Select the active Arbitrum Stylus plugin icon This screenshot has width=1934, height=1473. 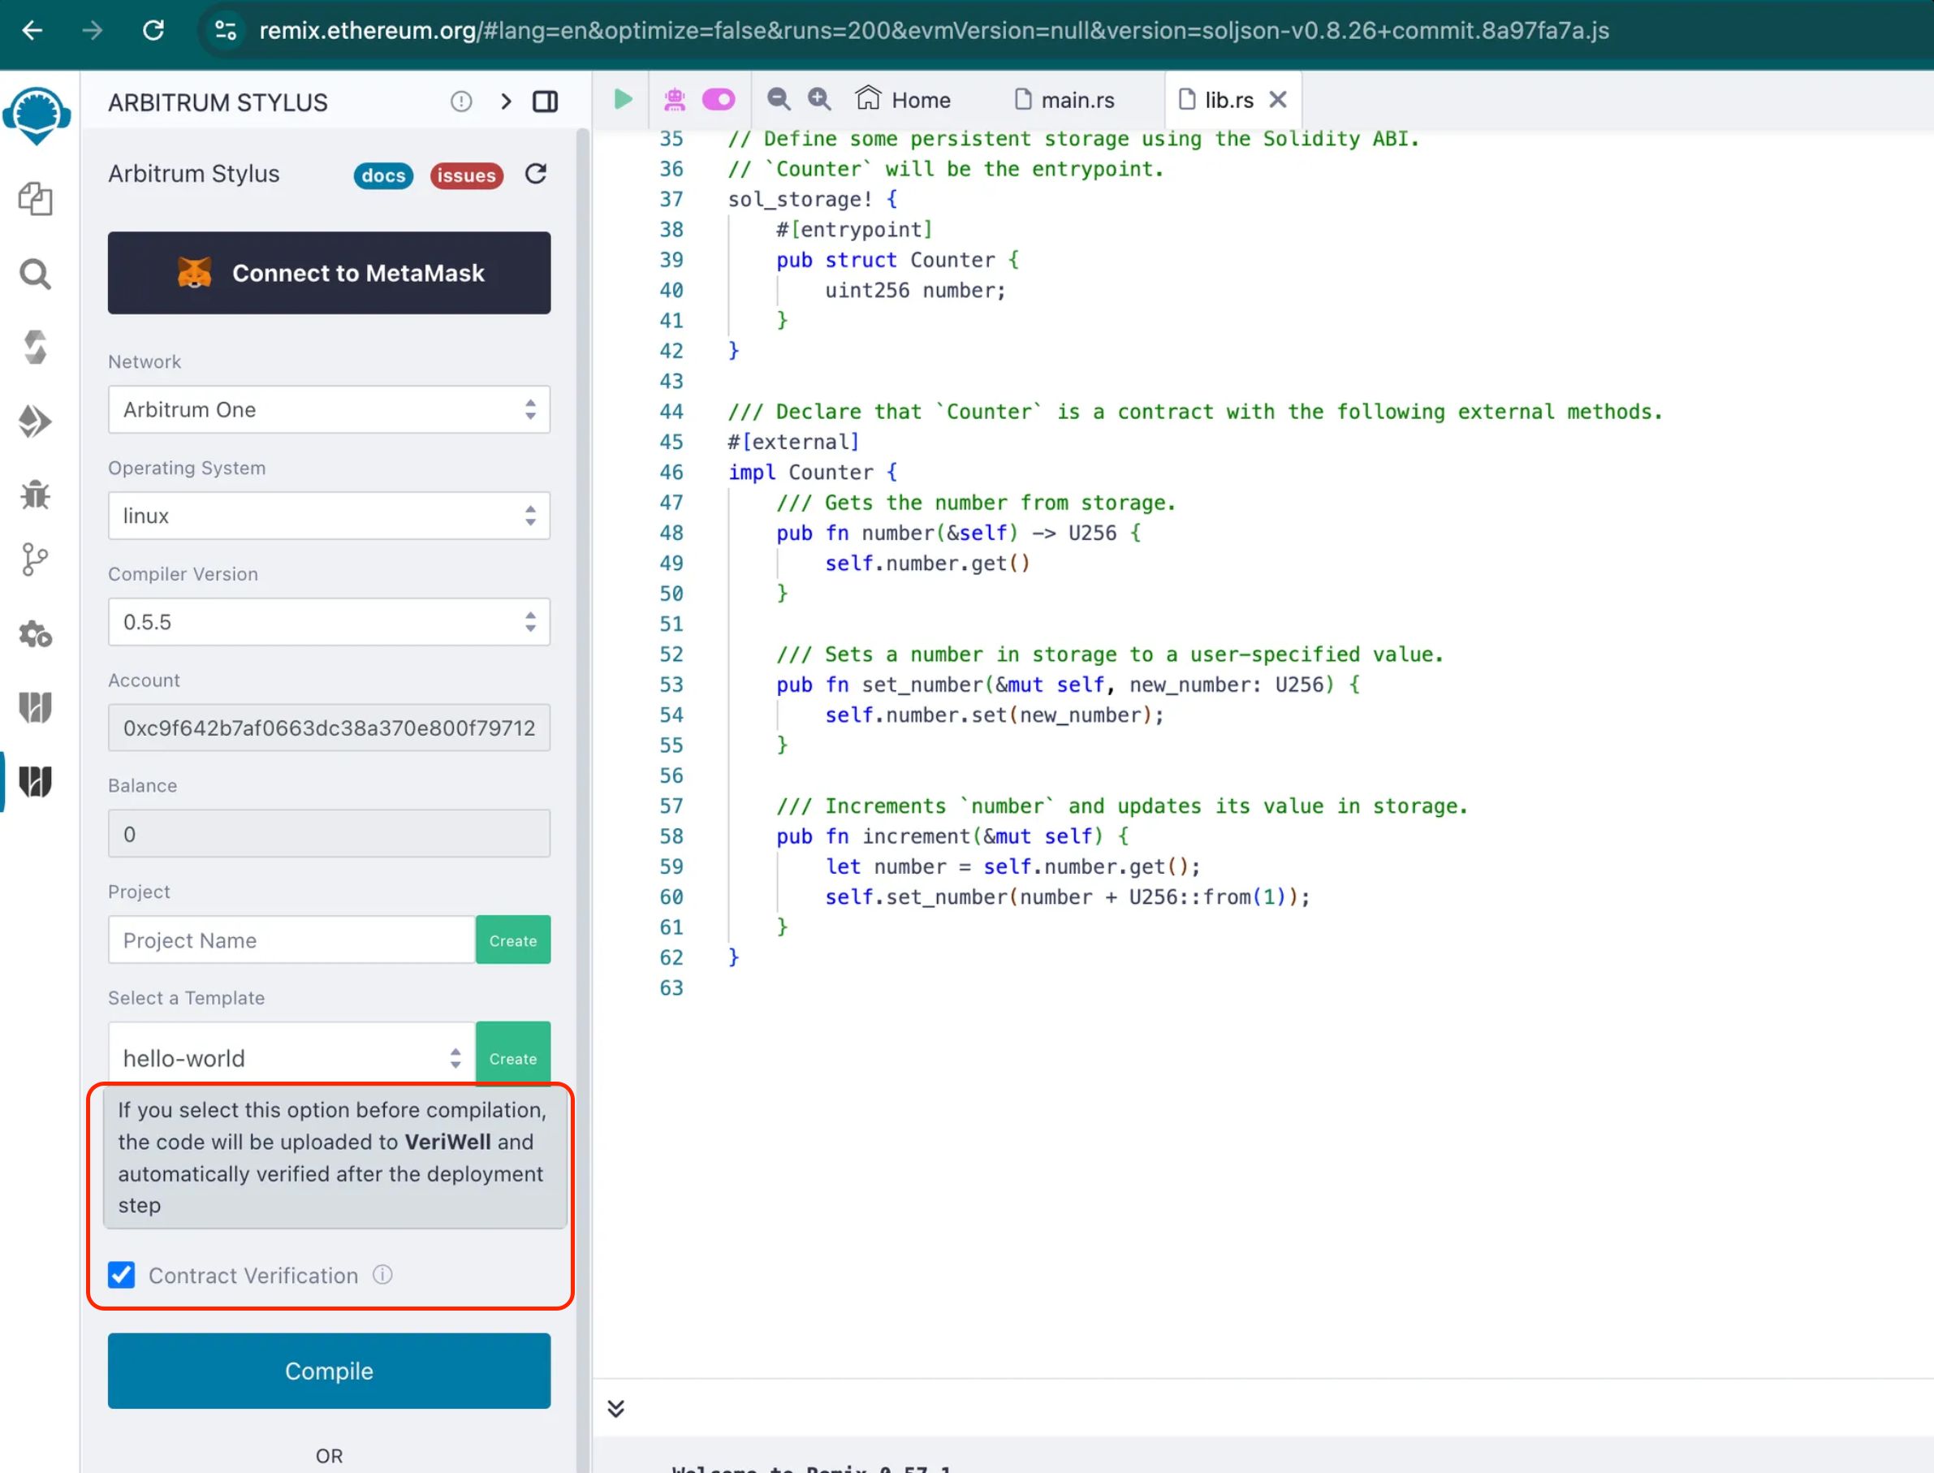tap(35, 781)
